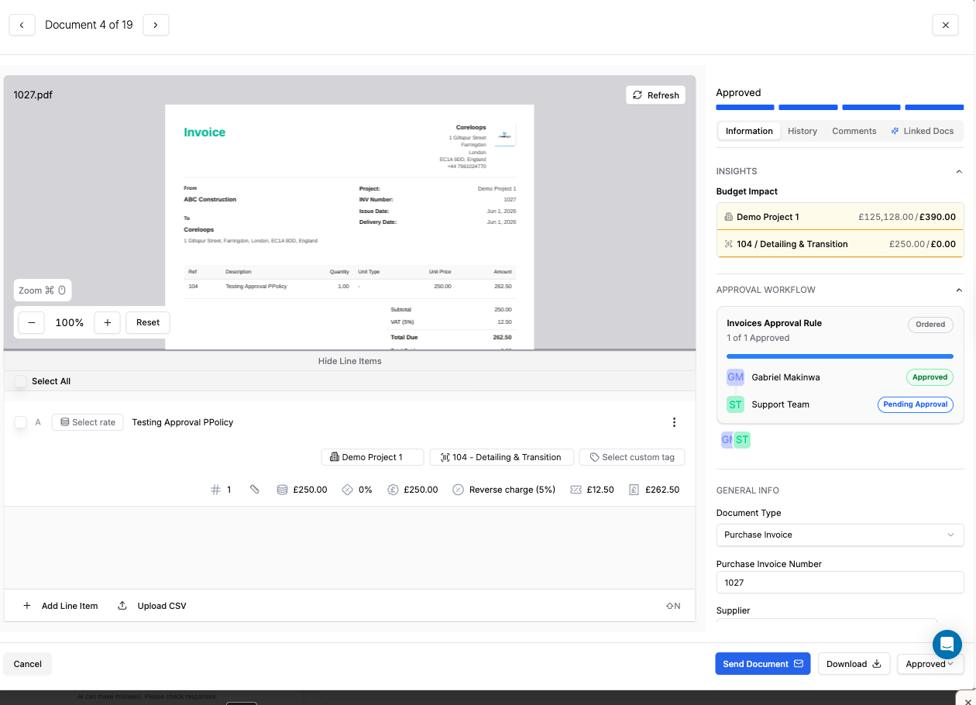Reset PDF zoom level

(148, 322)
